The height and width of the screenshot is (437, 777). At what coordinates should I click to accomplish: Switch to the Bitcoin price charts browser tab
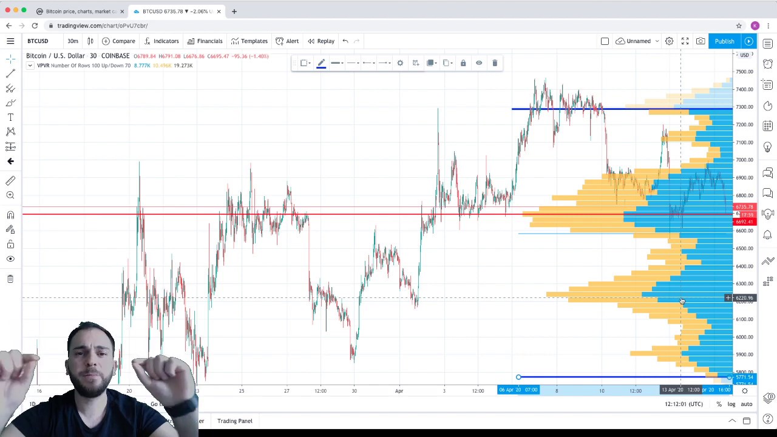[x=80, y=11]
